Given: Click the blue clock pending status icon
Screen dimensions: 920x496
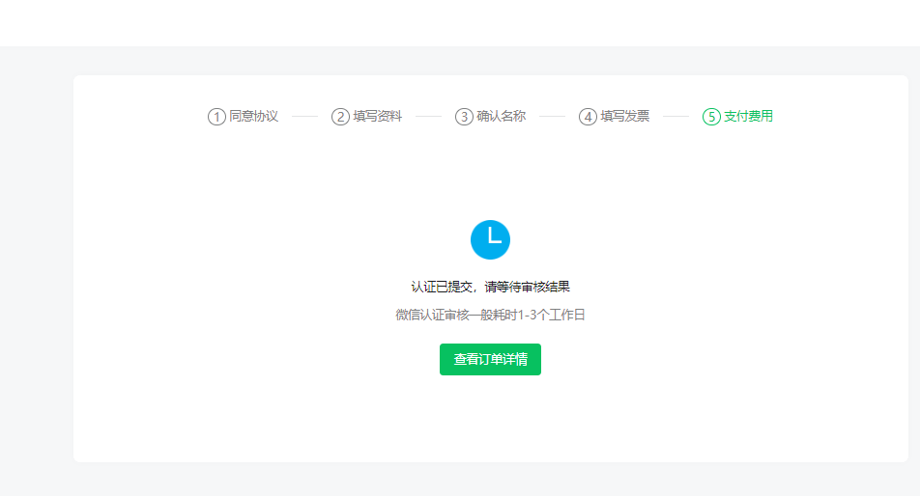Looking at the screenshot, I should click(490, 239).
